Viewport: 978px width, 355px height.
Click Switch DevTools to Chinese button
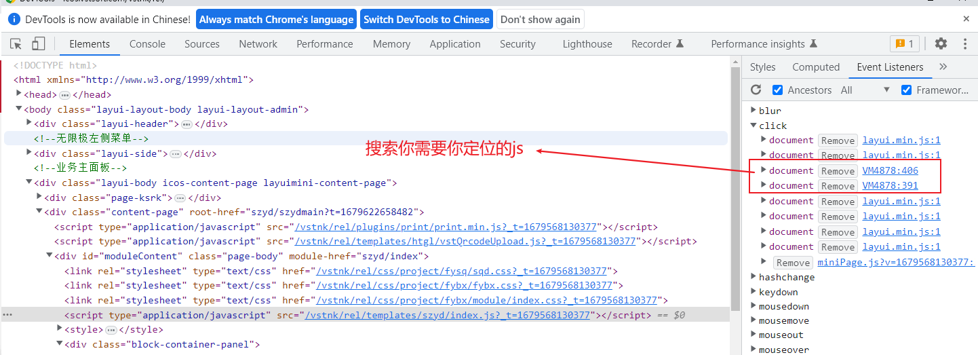426,20
